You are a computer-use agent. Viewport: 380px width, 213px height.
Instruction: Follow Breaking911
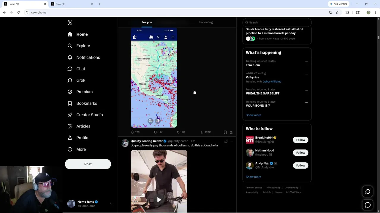coord(300,140)
